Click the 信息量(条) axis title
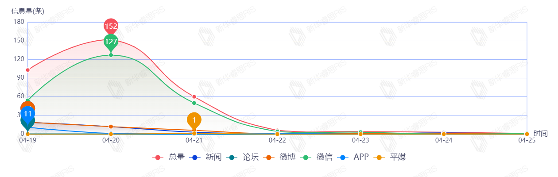 click(27, 12)
